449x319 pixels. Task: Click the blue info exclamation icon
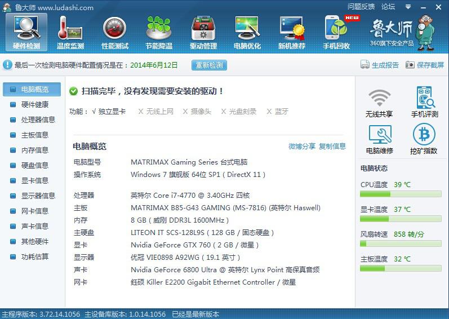pos(7,65)
